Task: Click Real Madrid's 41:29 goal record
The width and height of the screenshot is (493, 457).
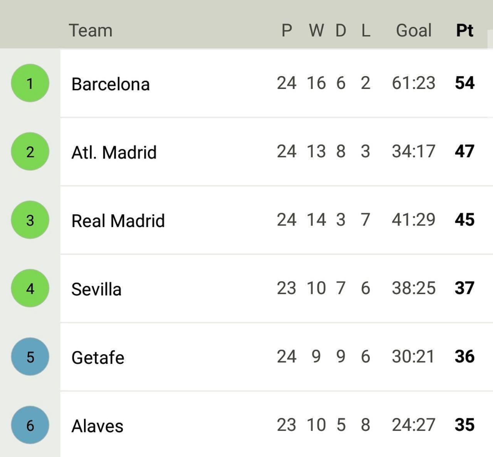Action: (x=414, y=220)
